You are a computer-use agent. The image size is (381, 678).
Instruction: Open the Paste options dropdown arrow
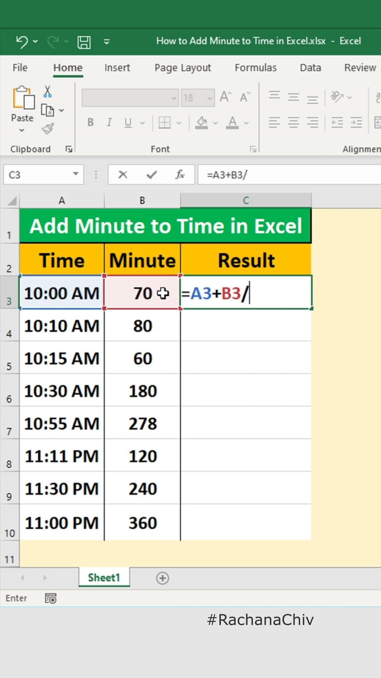tap(22, 130)
